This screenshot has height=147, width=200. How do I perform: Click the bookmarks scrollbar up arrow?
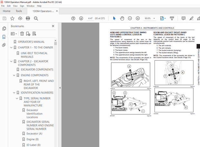55,41
